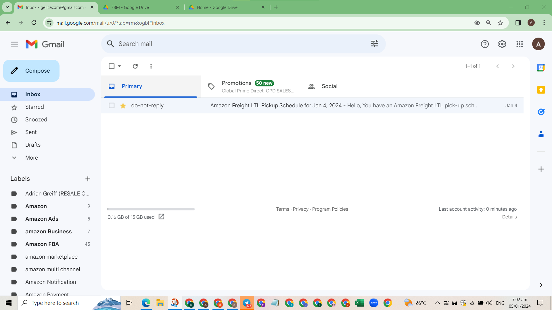This screenshot has width=552, height=310.
Task: Open Google apps grid
Action: pos(520,44)
